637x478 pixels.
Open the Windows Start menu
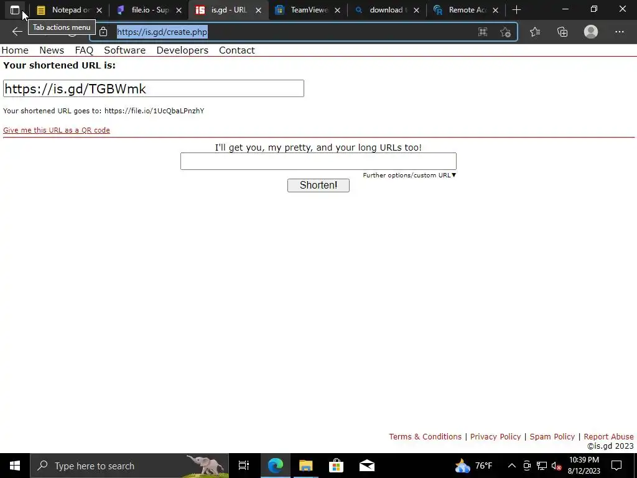click(15, 466)
